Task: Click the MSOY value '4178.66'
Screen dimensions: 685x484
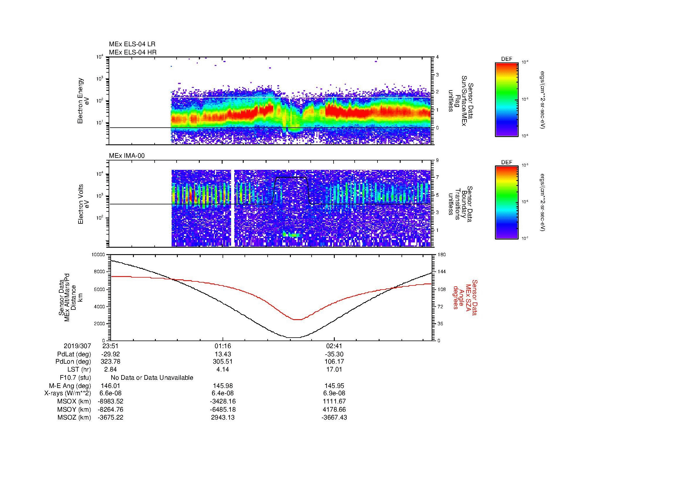Action: 334,409
